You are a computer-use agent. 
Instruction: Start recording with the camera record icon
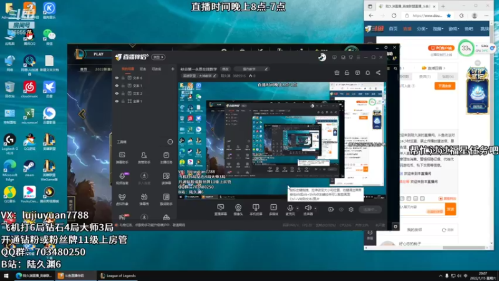tap(331, 210)
